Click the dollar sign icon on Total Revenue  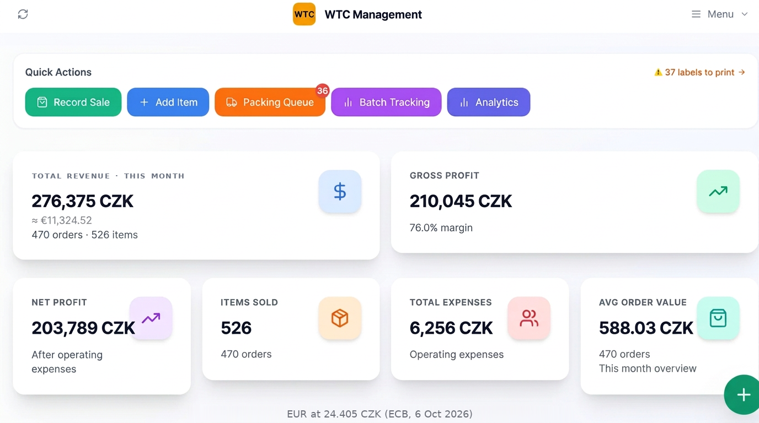[x=340, y=191]
